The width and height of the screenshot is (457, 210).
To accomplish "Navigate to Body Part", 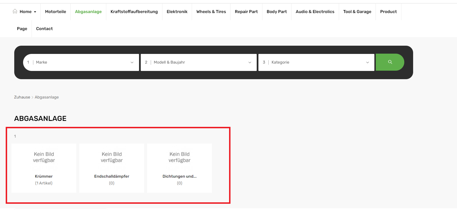I will click(x=277, y=12).
